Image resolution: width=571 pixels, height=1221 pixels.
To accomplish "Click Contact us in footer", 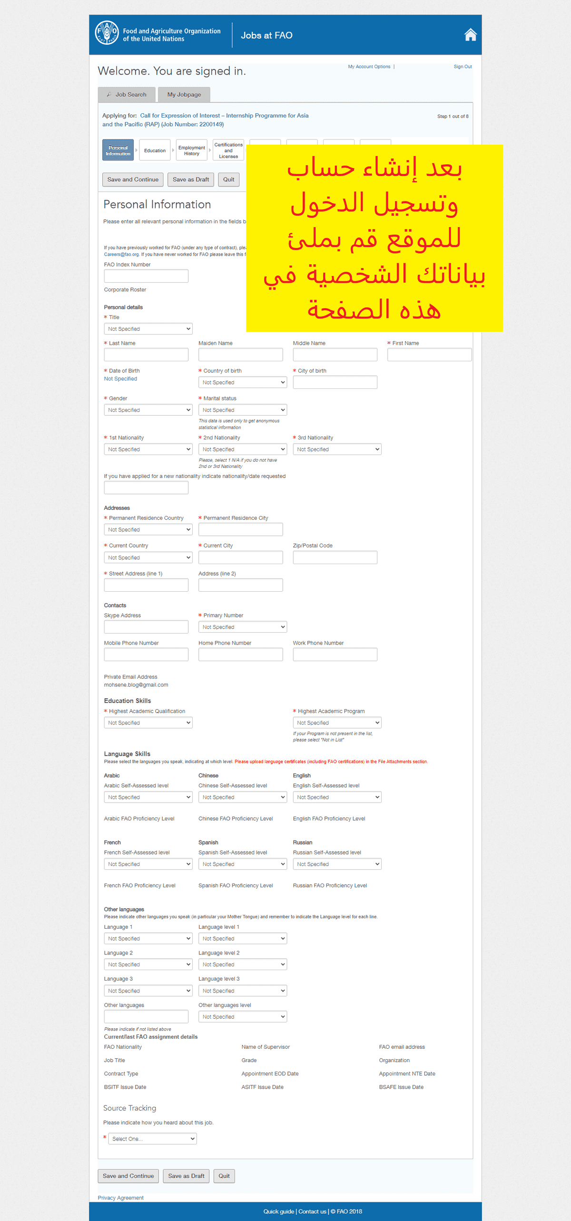I will pos(313,1211).
